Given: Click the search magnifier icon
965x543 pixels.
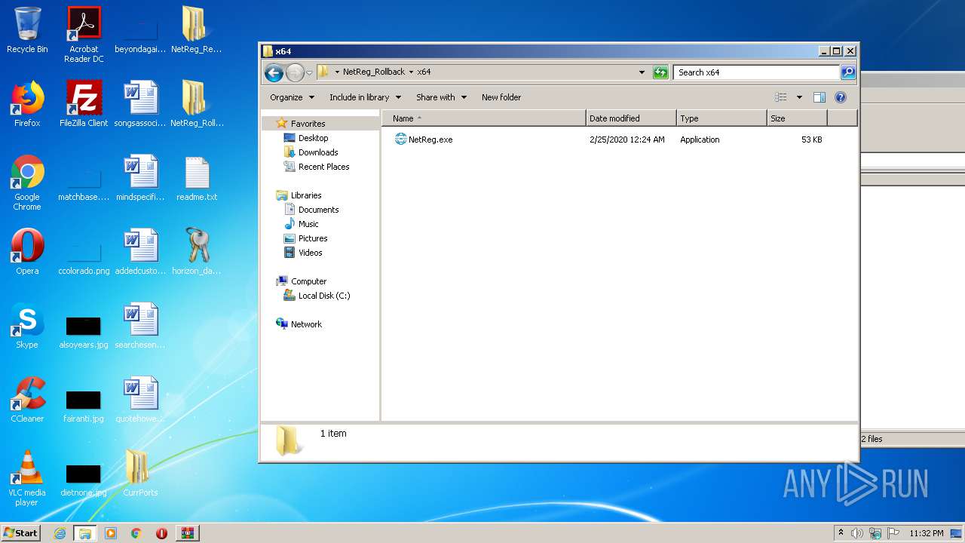Looking at the screenshot, I should [848, 72].
